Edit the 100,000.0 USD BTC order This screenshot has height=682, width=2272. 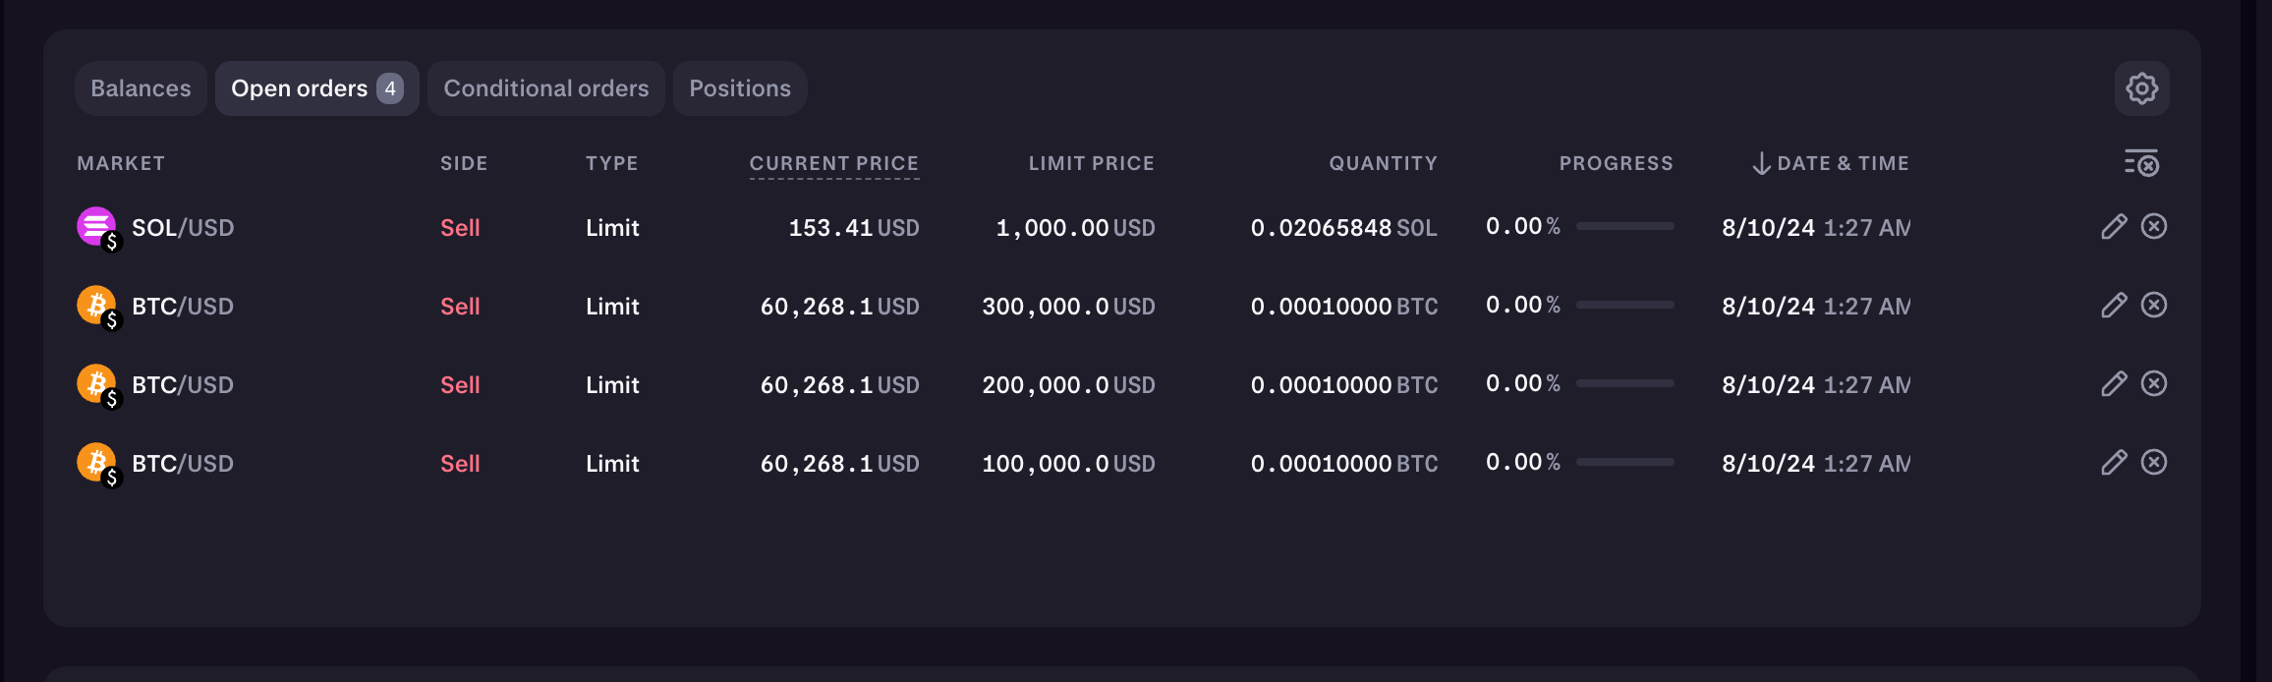(2114, 463)
